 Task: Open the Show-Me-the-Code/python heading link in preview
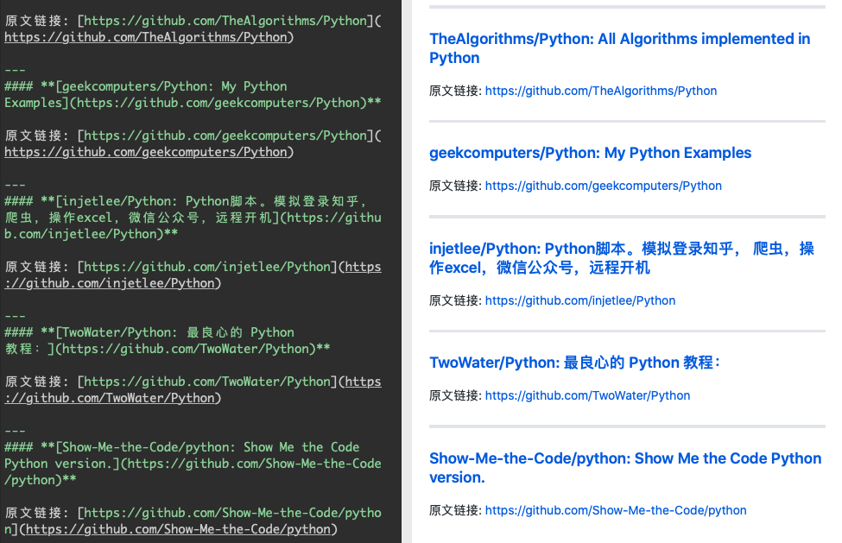click(x=625, y=468)
